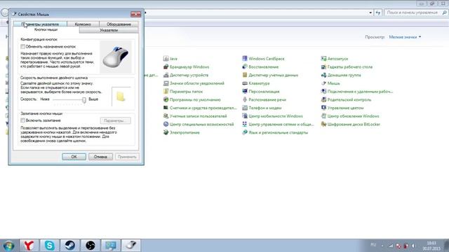
Task: Open Счетчики и средства производительности icon
Action: [166, 108]
